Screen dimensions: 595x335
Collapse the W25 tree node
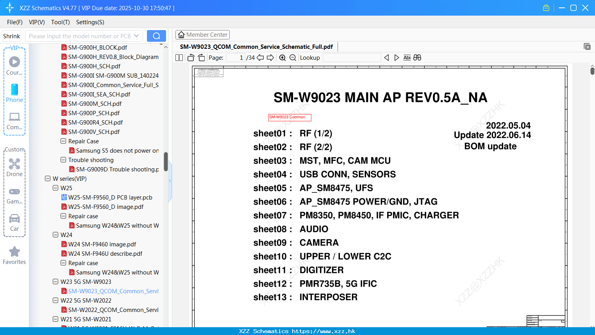55,188
